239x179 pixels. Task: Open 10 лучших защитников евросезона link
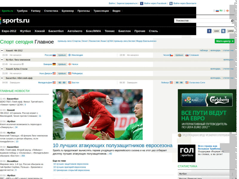tap(71, 164)
